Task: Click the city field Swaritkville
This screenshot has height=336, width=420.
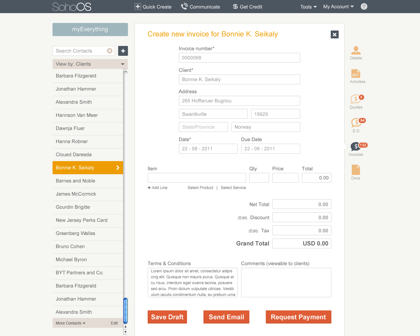Action: click(x=213, y=114)
